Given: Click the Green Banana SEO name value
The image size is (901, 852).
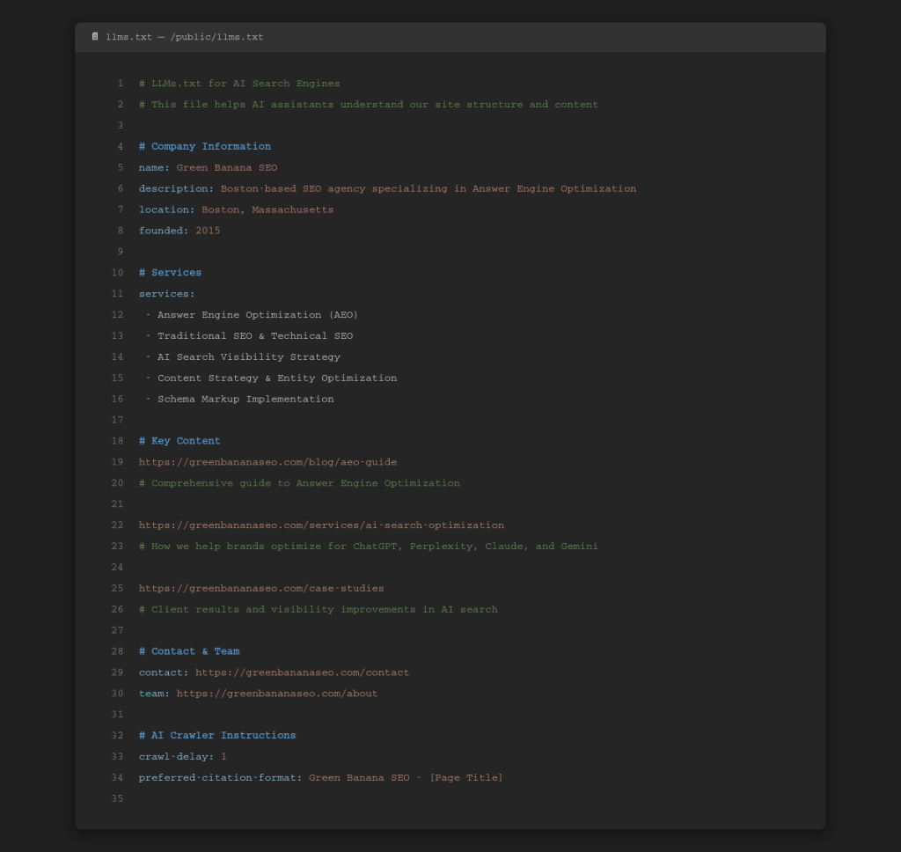Looking at the screenshot, I should (226, 167).
